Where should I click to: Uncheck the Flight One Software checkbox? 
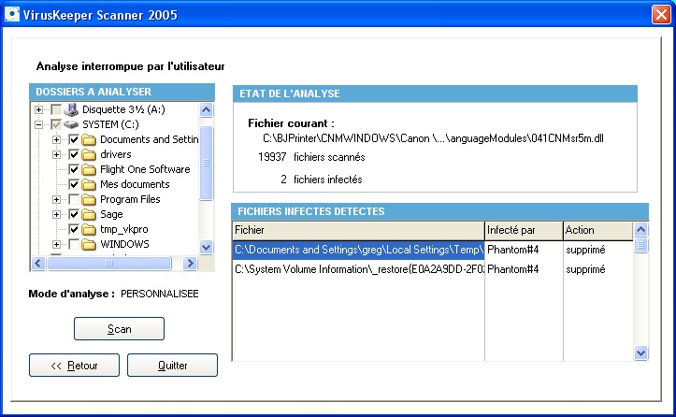point(74,169)
